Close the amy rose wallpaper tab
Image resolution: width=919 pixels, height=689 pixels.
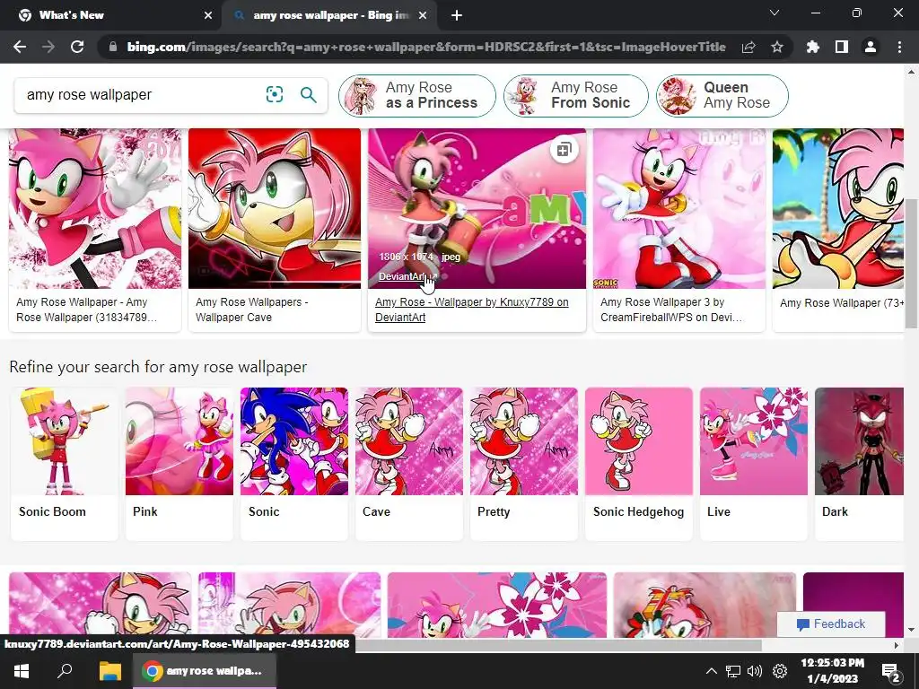click(x=423, y=16)
